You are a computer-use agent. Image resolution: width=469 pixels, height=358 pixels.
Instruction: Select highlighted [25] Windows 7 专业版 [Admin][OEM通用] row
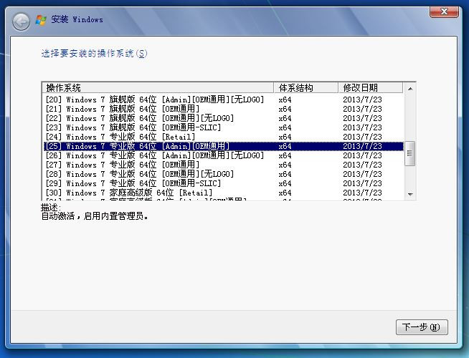coord(224,146)
